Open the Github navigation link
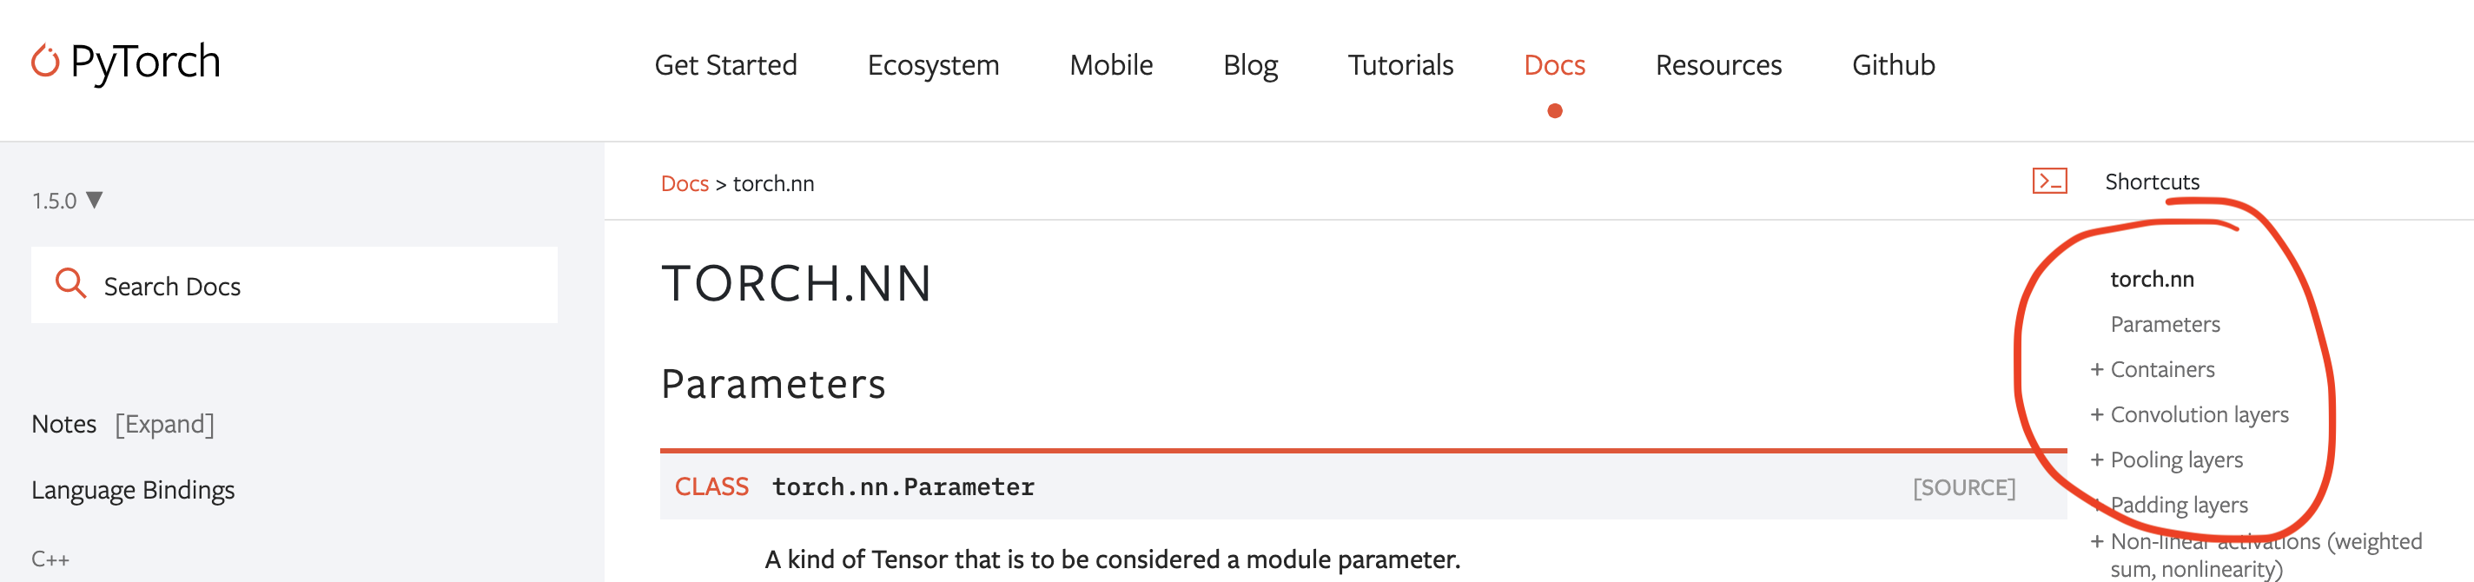The image size is (2474, 582). [x=1892, y=64]
